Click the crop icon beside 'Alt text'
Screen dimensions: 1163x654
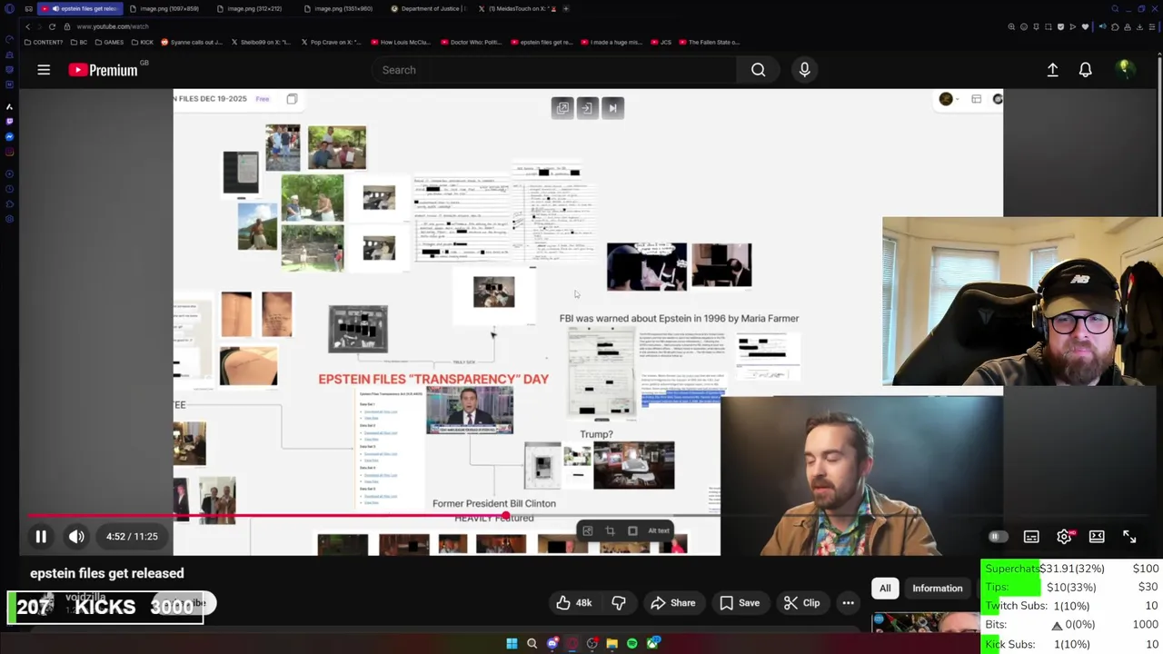point(610,530)
